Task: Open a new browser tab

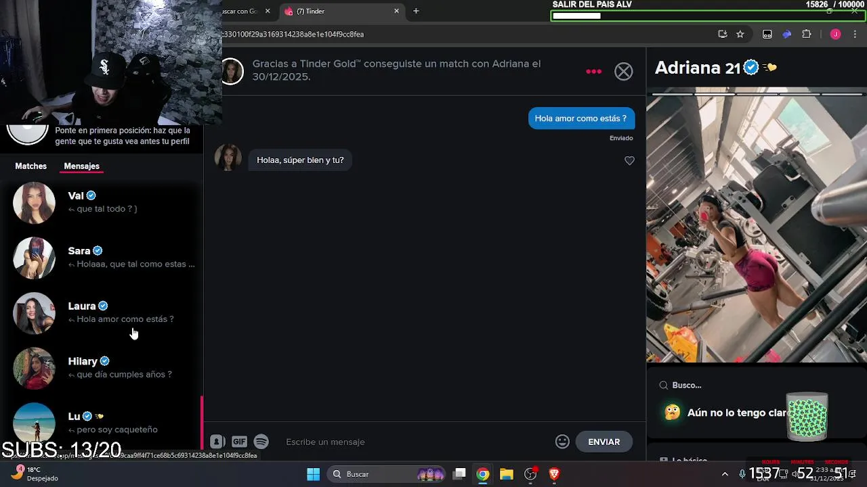Action: coord(416,11)
